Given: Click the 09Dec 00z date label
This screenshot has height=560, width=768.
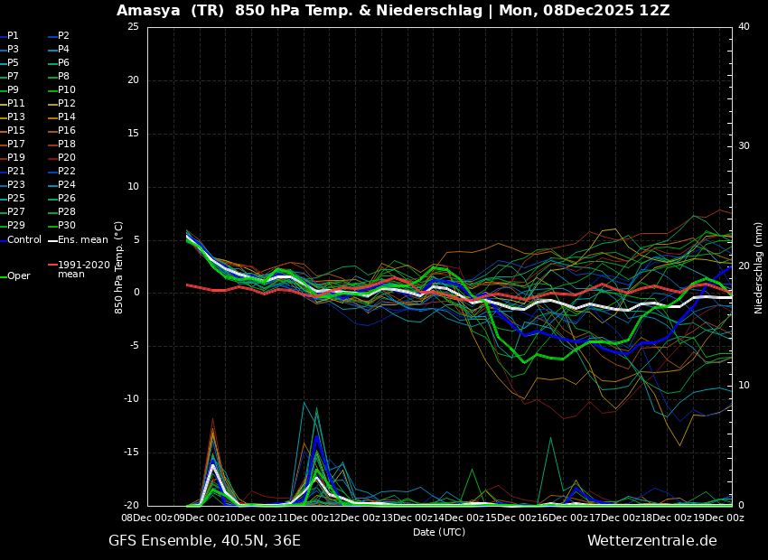Looking at the screenshot, I should tap(198, 518).
